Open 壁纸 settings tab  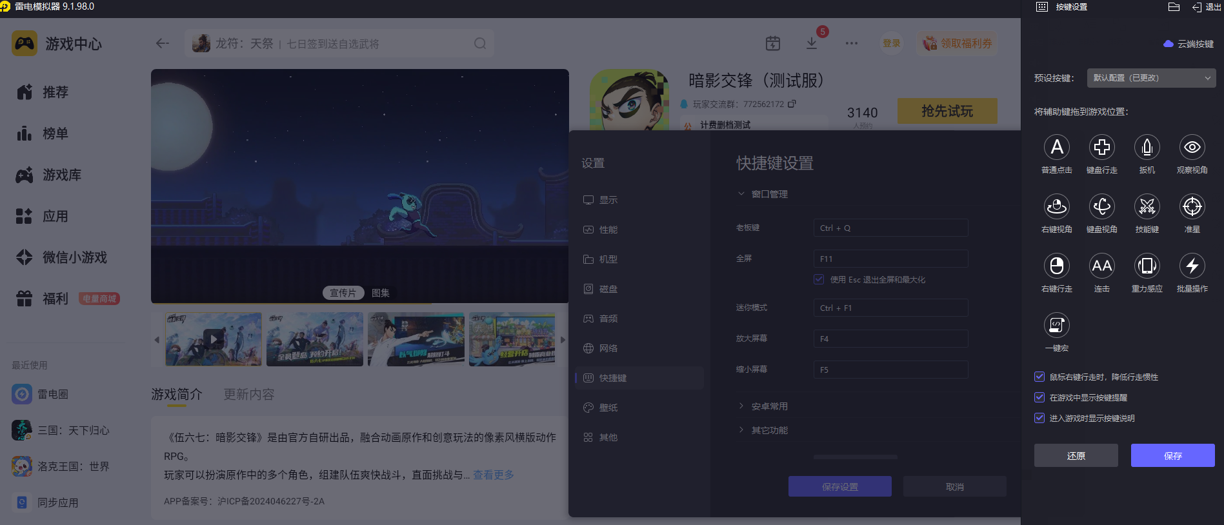click(x=639, y=408)
